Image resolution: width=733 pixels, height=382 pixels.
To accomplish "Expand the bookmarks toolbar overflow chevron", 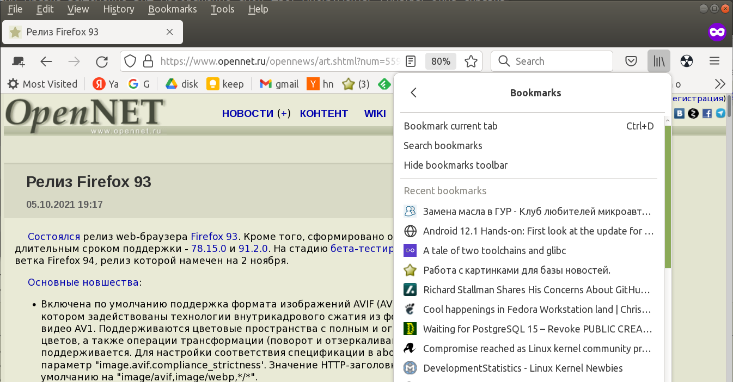I will [x=720, y=84].
